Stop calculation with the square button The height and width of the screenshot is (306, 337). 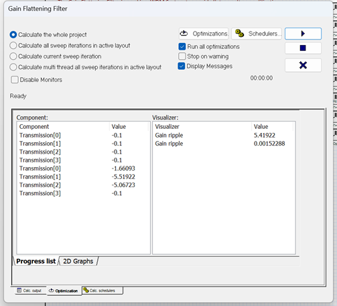click(303, 48)
